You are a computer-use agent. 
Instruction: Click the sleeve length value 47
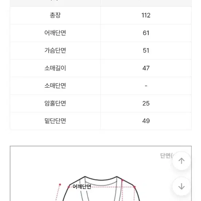[x=146, y=68]
